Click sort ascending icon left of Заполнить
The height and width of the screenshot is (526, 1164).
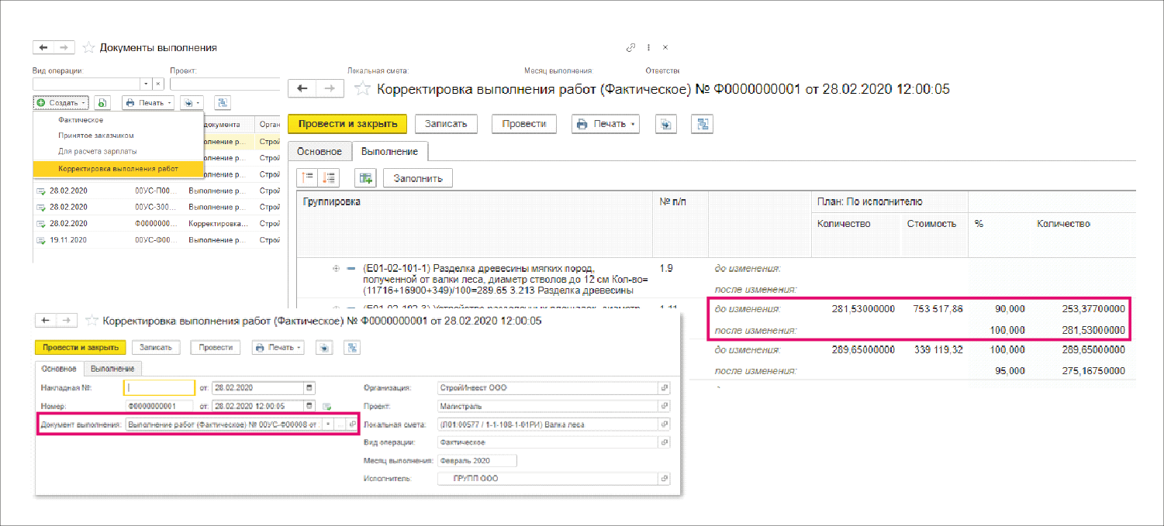(x=309, y=177)
